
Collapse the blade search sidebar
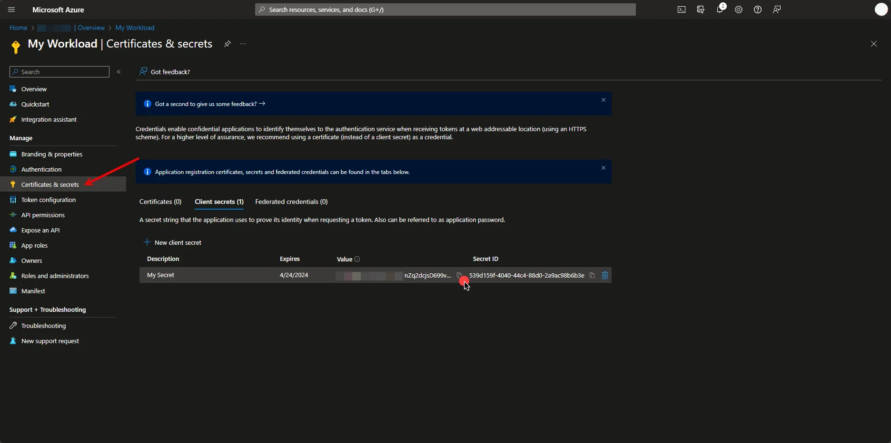coord(119,72)
